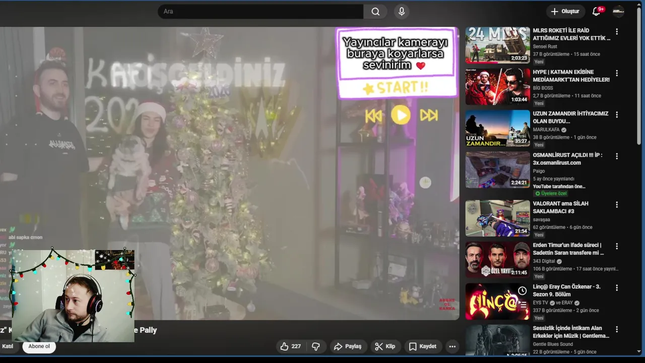This screenshot has height=363, width=645.
Task: Open options for OSMANLIRUST AÇILDI video
Action: [x=617, y=156]
